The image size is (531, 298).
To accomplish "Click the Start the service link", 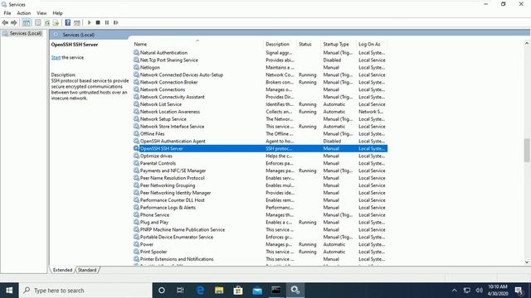I will click(56, 57).
